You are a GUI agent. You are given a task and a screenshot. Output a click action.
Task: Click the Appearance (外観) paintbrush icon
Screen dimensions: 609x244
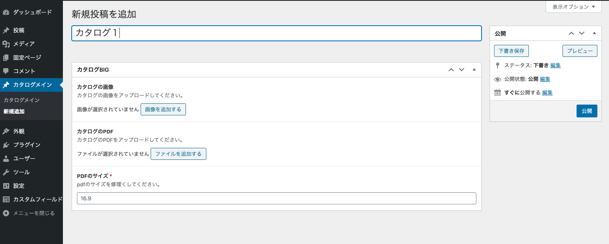click(6, 131)
